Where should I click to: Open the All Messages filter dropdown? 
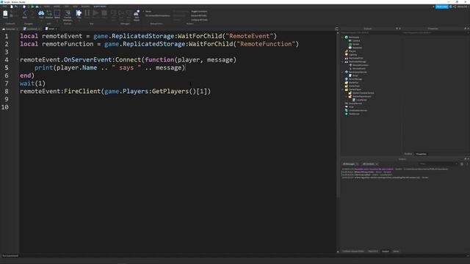click(350, 164)
